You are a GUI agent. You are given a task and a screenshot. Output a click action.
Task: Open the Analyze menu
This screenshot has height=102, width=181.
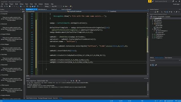tap(41, 4)
